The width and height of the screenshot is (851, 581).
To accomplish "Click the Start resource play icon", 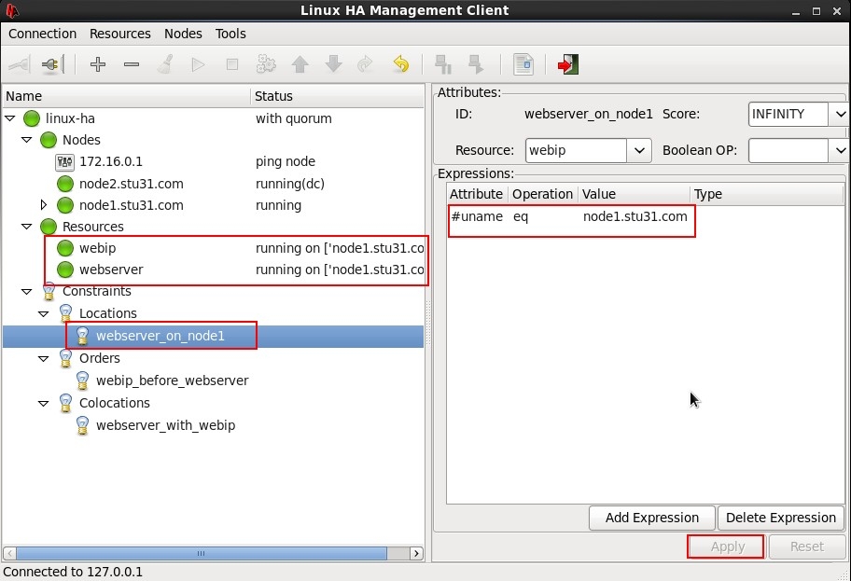I will (x=198, y=64).
